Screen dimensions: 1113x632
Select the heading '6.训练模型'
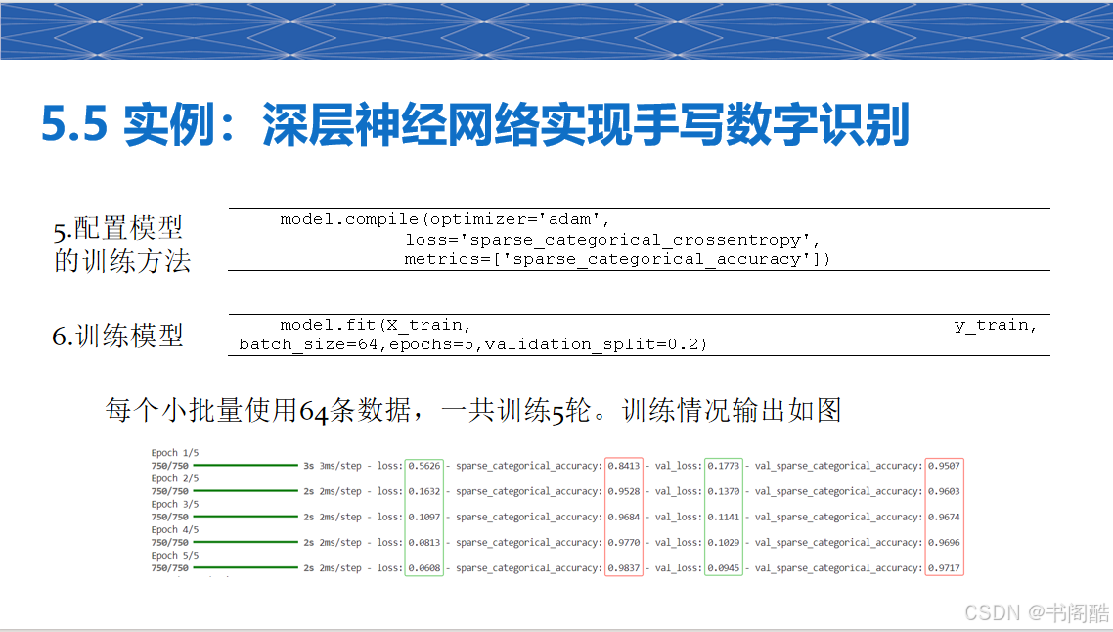pos(117,336)
